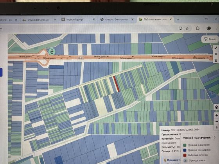Image resolution: width=219 pixels, height=164 pixels.
Task: Click the green hryvnia marker on map
Action: pos(52,52)
